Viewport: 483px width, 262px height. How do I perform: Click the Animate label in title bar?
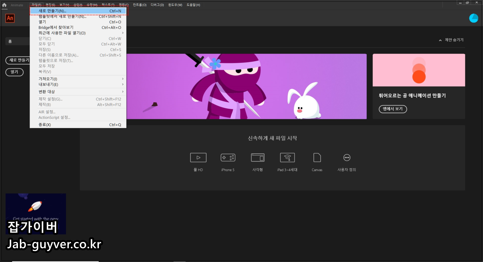tap(17, 5)
